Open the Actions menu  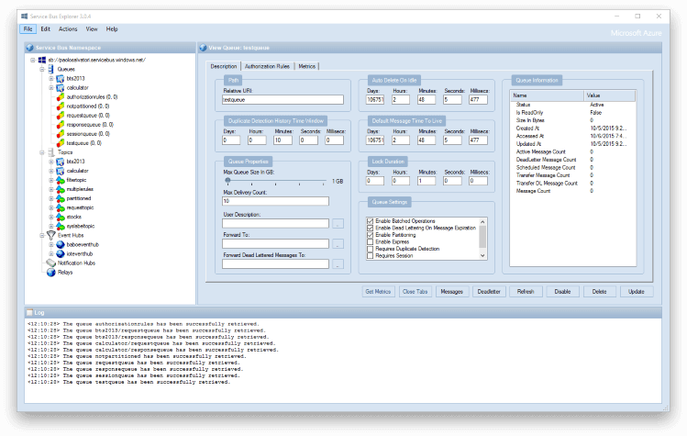[68, 29]
